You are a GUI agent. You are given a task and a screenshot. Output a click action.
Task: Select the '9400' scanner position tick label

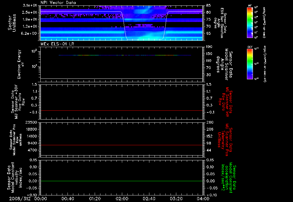tap(33, 143)
